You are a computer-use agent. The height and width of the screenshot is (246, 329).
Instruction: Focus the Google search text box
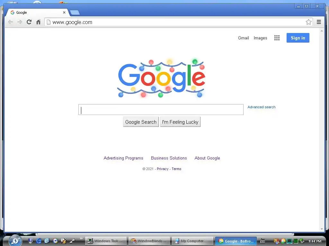[x=161, y=110]
